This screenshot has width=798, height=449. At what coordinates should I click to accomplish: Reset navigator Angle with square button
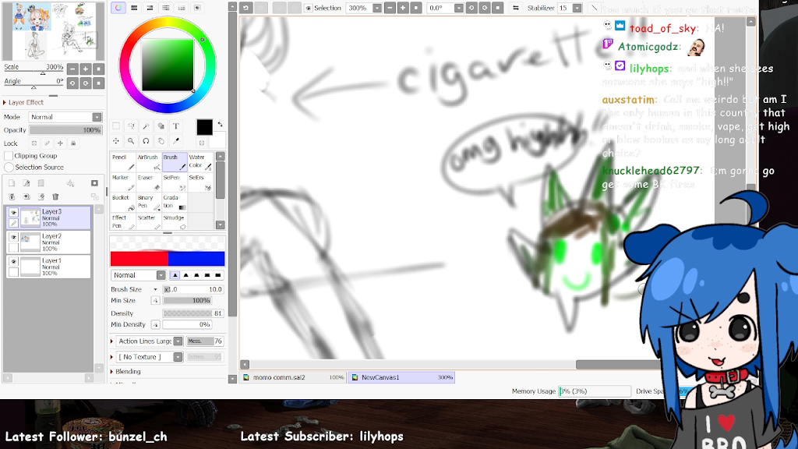point(99,83)
